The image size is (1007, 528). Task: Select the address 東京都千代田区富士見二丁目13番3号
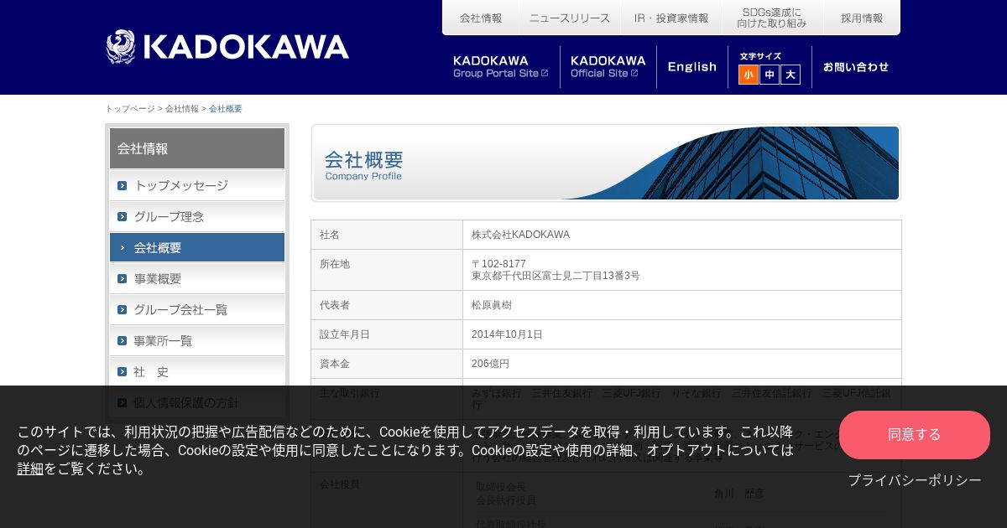[x=556, y=276]
